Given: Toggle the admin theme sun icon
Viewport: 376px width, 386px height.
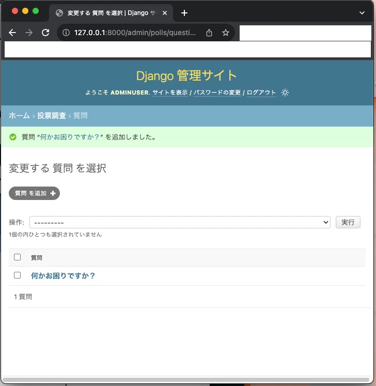Looking at the screenshot, I should click(x=285, y=92).
